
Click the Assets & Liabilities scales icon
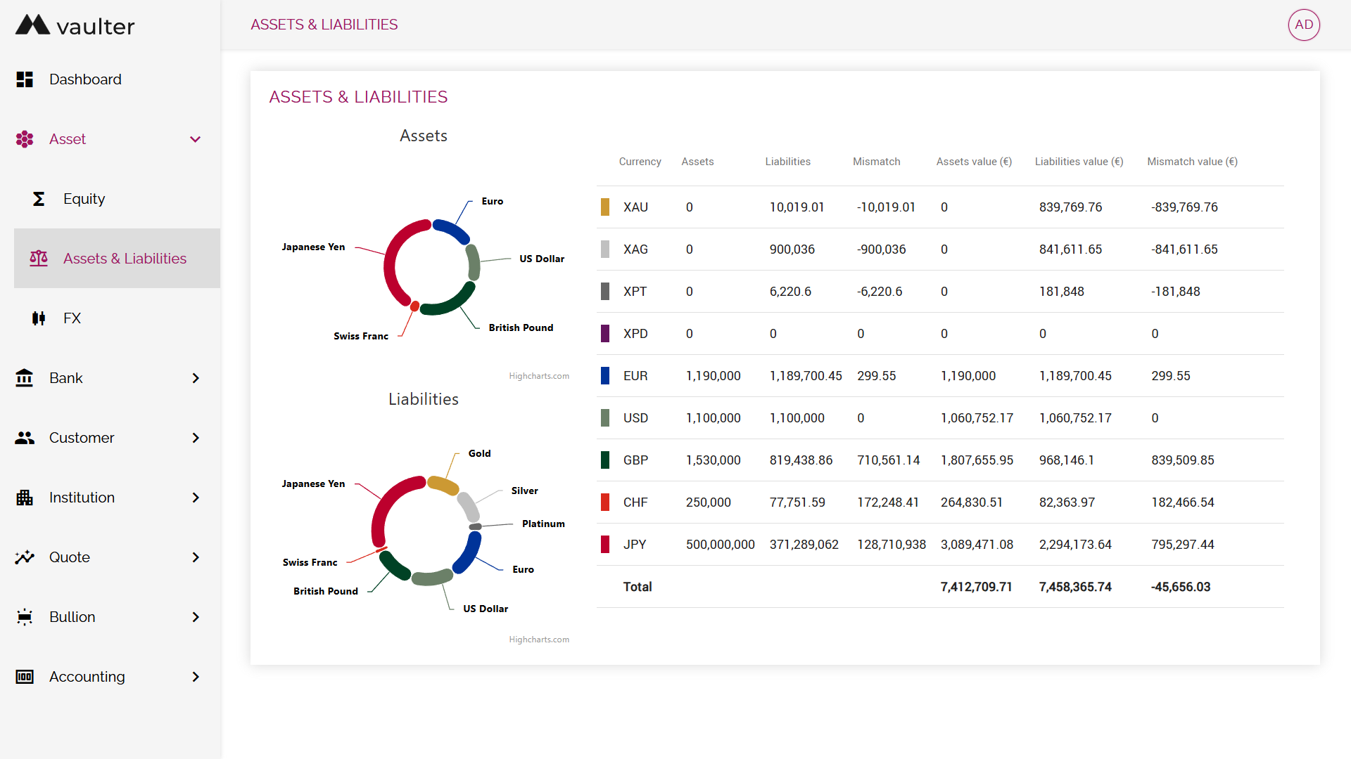tap(39, 259)
